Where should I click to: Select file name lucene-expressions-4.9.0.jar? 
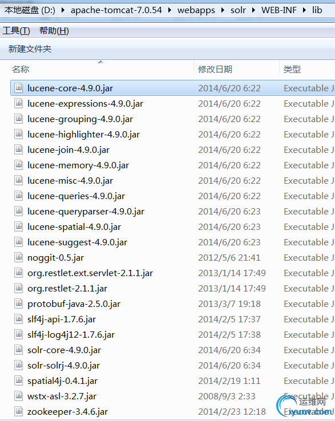tap(86, 104)
